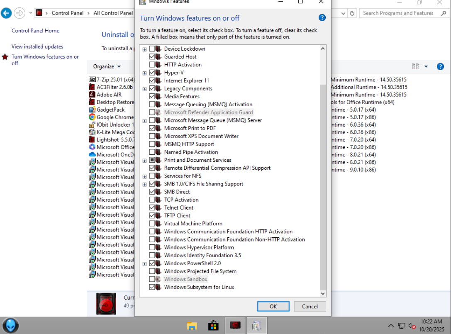Check the Windows Hypervisor Platform checkbox
Viewport: 451px width, 334px height.
pos(152,247)
